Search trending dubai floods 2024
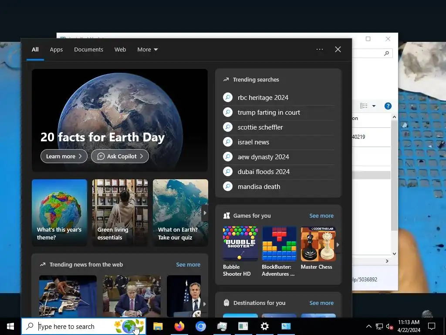This screenshot has height=335, width=446. [x=278, y=172]
